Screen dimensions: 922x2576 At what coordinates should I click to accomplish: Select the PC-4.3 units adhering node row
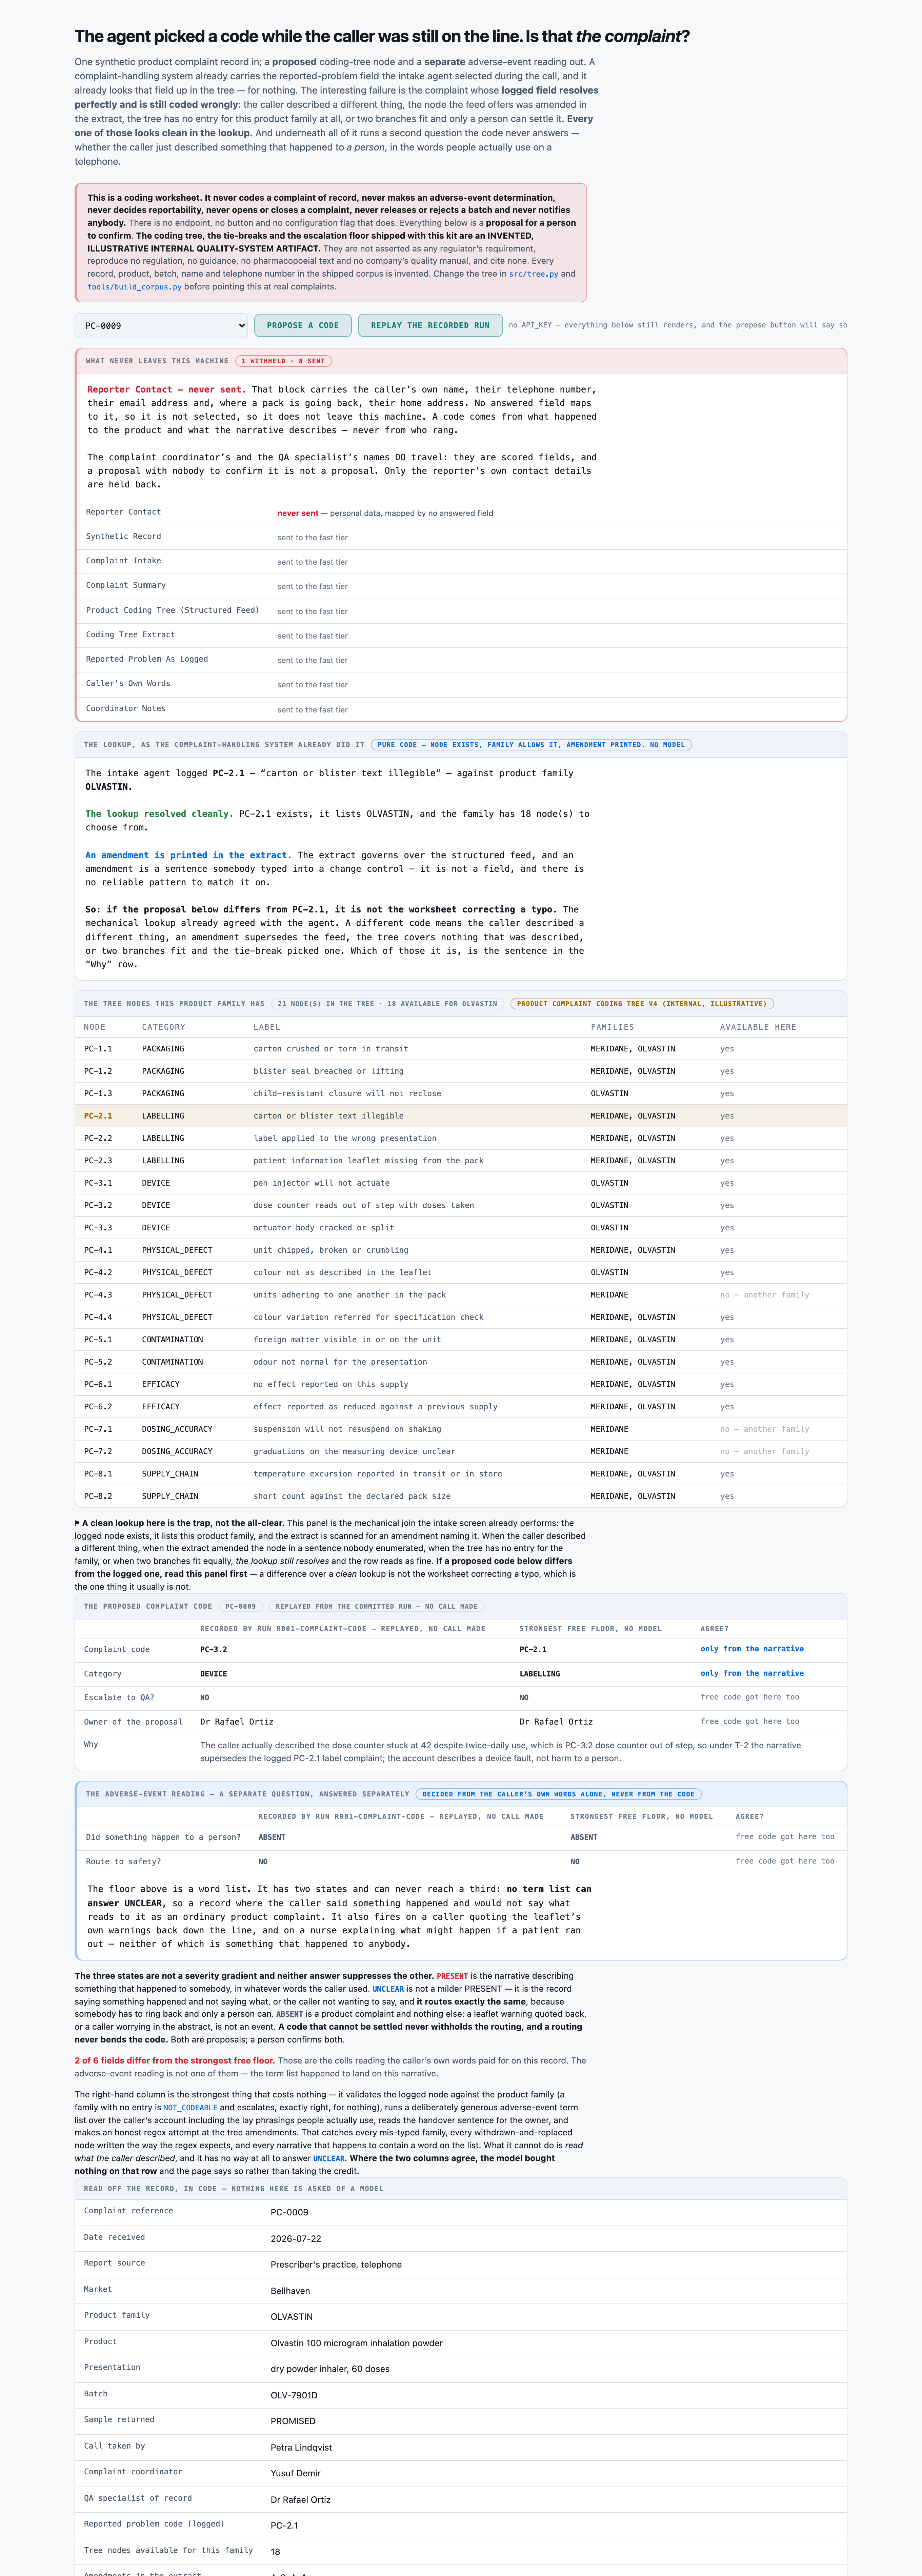pos(461,1295)
